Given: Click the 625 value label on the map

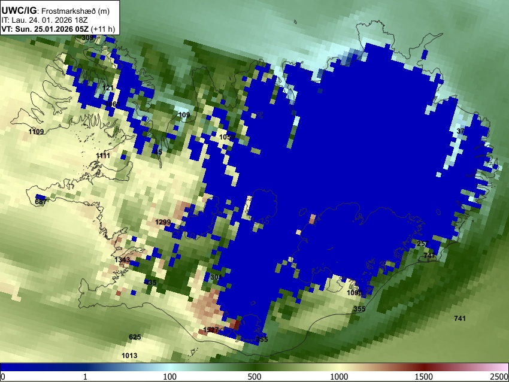Looking at the screenshot, I should click(135, 337).
